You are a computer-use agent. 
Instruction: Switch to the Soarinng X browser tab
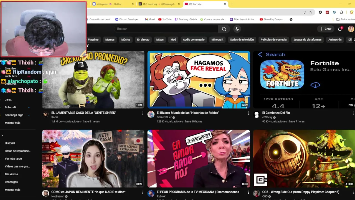(x=159, y=4)
